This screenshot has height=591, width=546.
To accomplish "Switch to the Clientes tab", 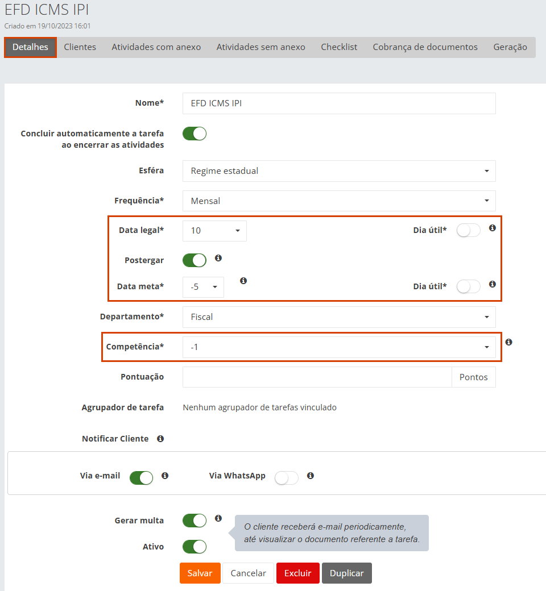I will (x=80, y=47).
